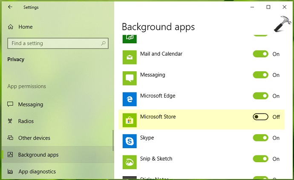Click the Off label next to Microsoft Store
Screen dimensions: 294x180
click(276, 117)
